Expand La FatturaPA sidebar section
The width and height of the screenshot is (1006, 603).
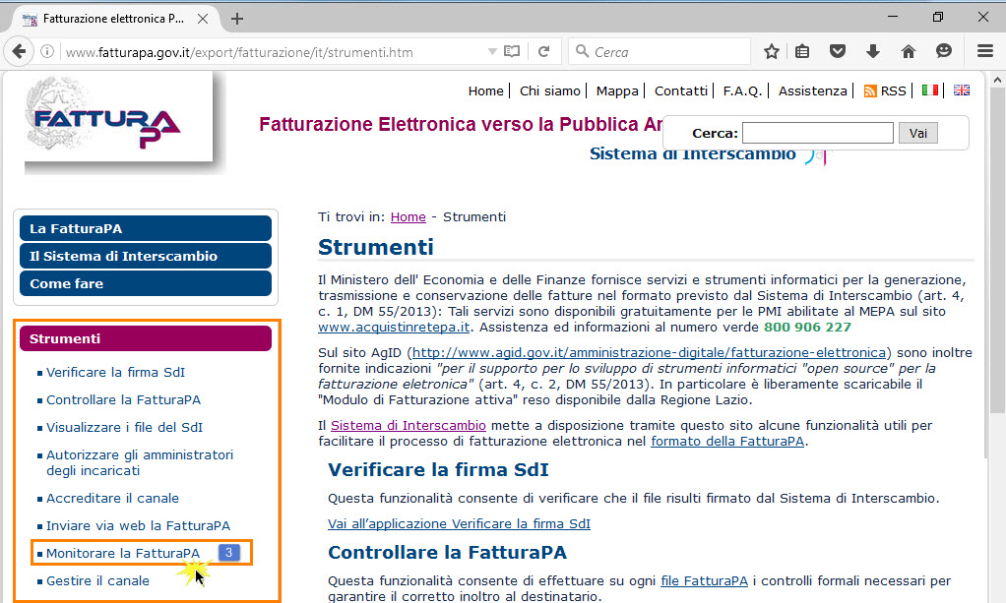[146, 228]
